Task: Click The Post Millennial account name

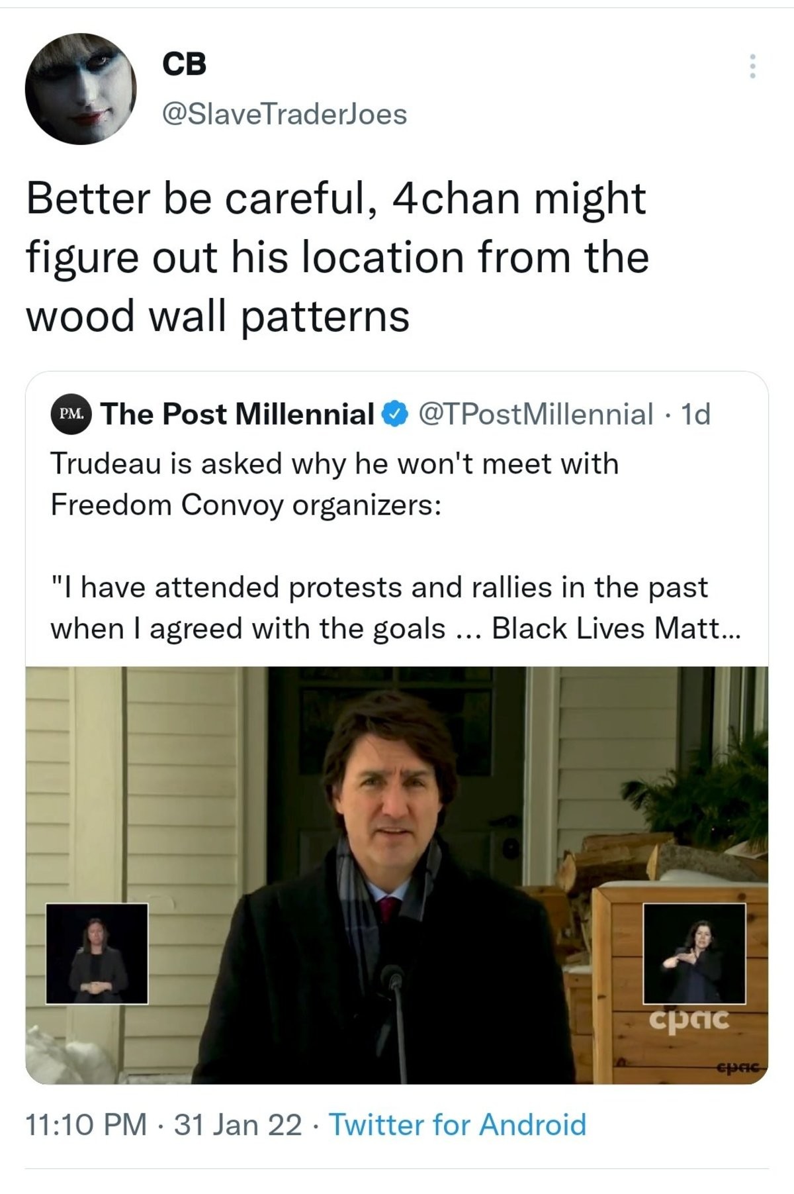Action: (238, 415)
